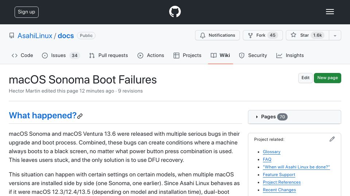Image resolution: width=350 pixels, height=196 pixels.
Task: Open the FAQ wiki link
Action: (267, 159)
